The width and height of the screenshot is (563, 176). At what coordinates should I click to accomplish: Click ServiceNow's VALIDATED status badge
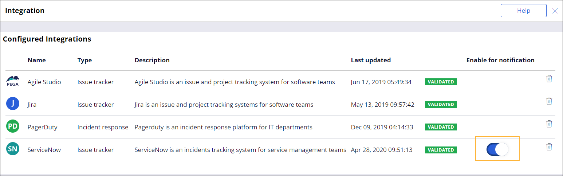point(441,150)
